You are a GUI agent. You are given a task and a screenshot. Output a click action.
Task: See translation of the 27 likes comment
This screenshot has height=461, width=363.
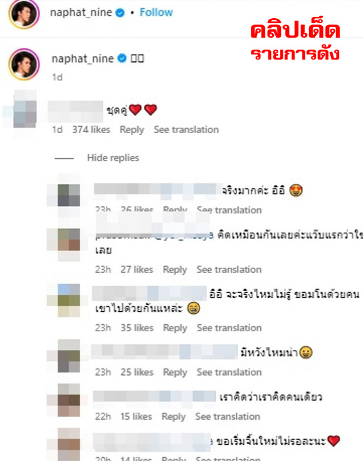coord(229,270)
